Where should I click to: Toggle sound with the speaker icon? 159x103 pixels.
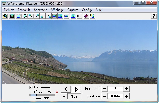pos(79,16)
